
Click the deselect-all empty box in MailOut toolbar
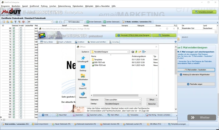point(60,22)
